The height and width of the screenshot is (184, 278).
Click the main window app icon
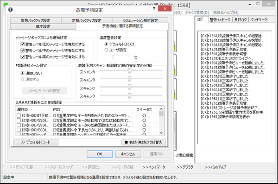(6, 4)
